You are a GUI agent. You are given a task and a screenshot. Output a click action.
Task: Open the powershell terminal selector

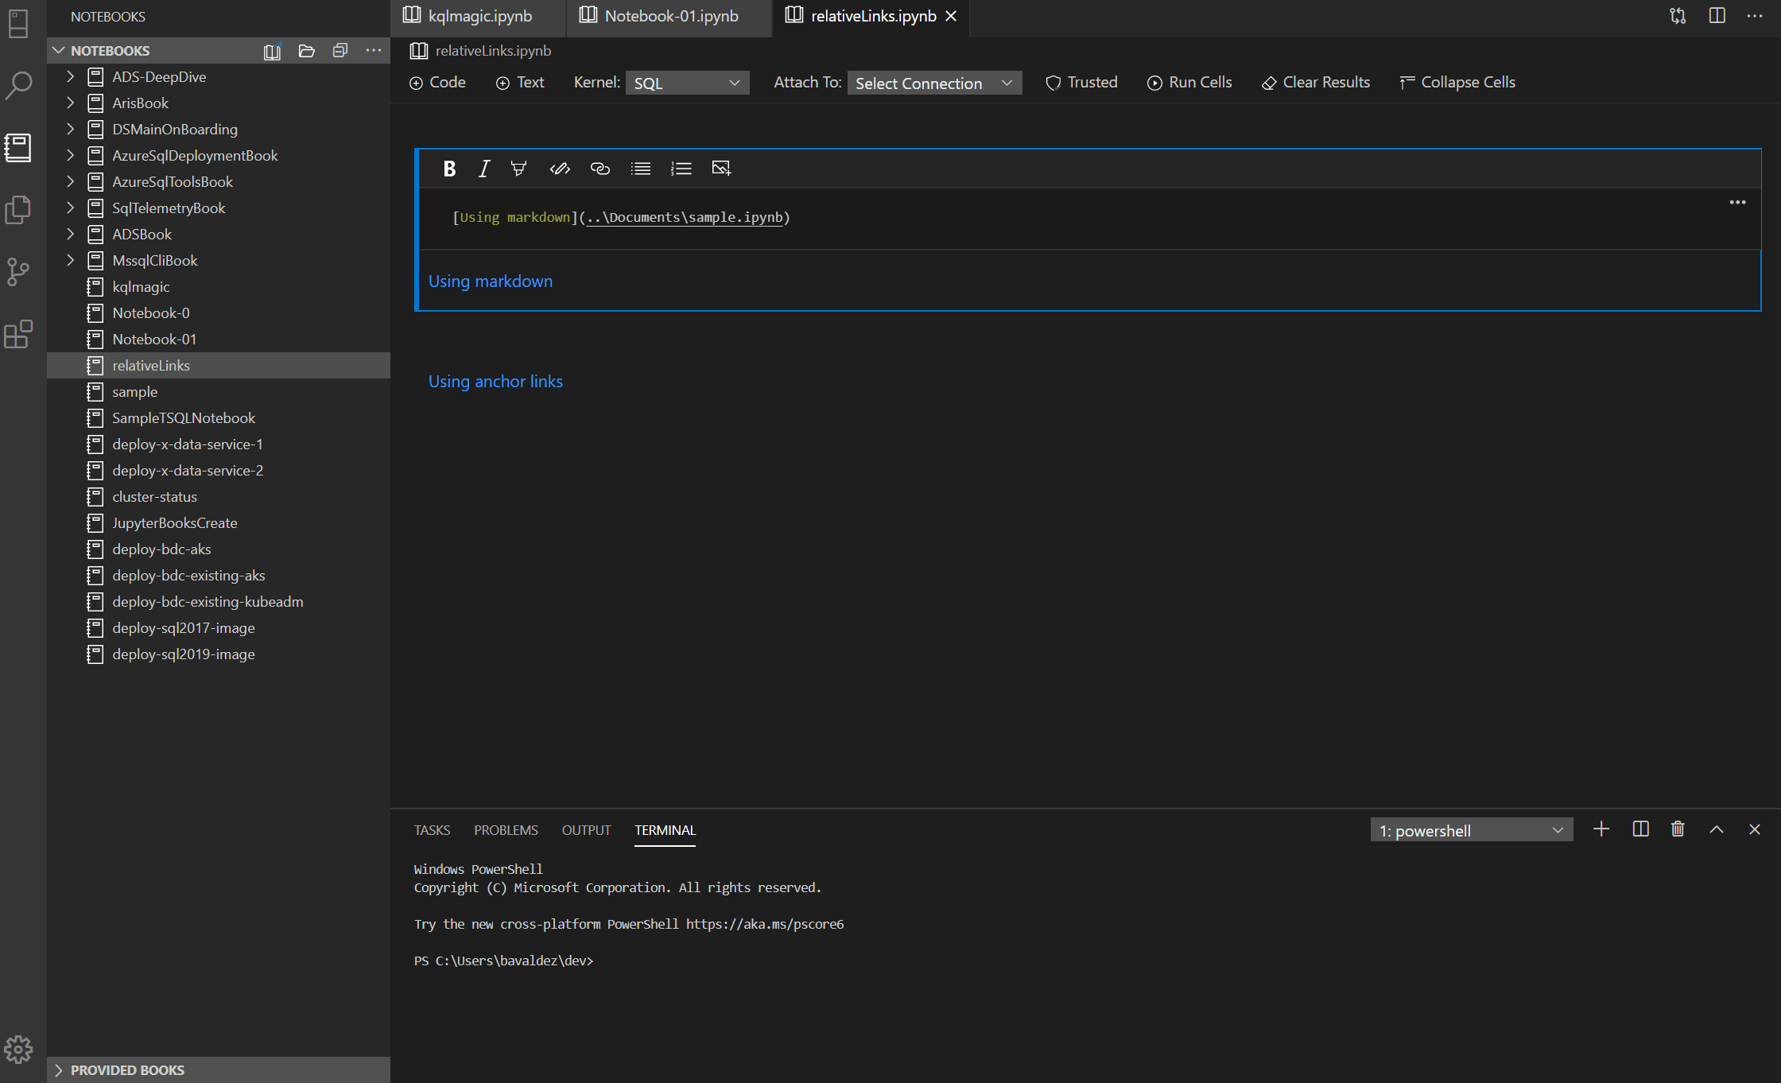pos(1470,829)
